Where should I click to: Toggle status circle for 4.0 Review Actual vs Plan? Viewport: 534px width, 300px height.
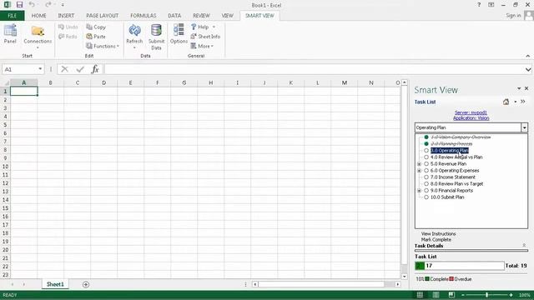pos(426,157)
